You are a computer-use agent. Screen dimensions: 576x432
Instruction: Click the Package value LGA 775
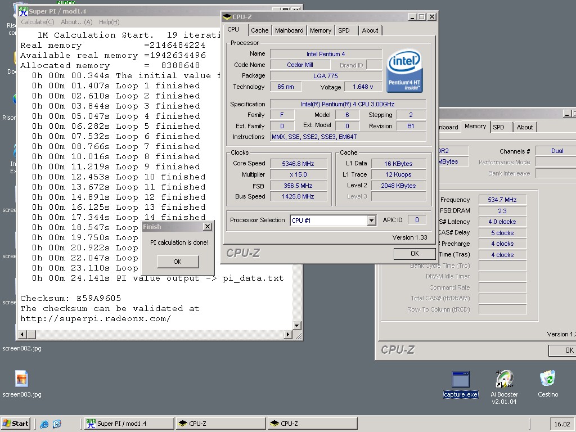tap(326, 76)
